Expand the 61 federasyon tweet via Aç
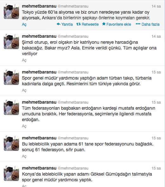165x187 pixels. 24,156
